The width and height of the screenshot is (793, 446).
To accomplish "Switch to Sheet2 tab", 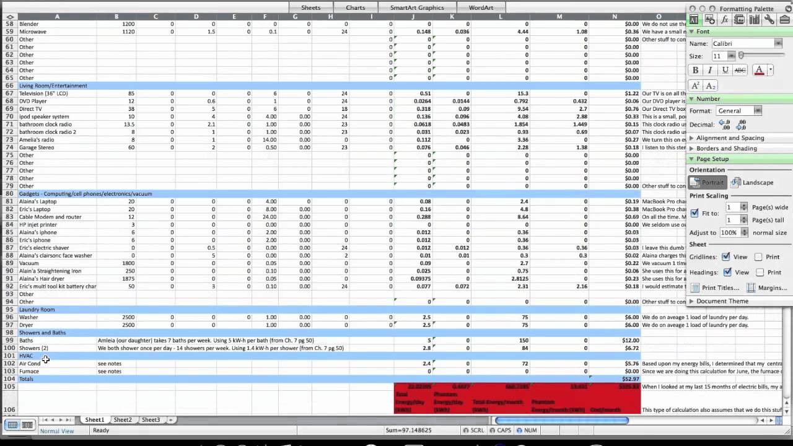I will point(123,420).
